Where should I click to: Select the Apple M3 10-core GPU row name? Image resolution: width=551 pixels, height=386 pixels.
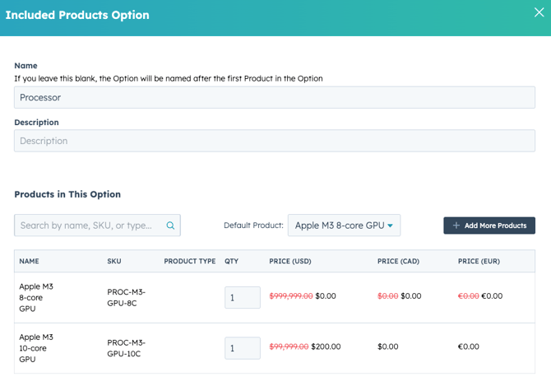pos(36,348)
